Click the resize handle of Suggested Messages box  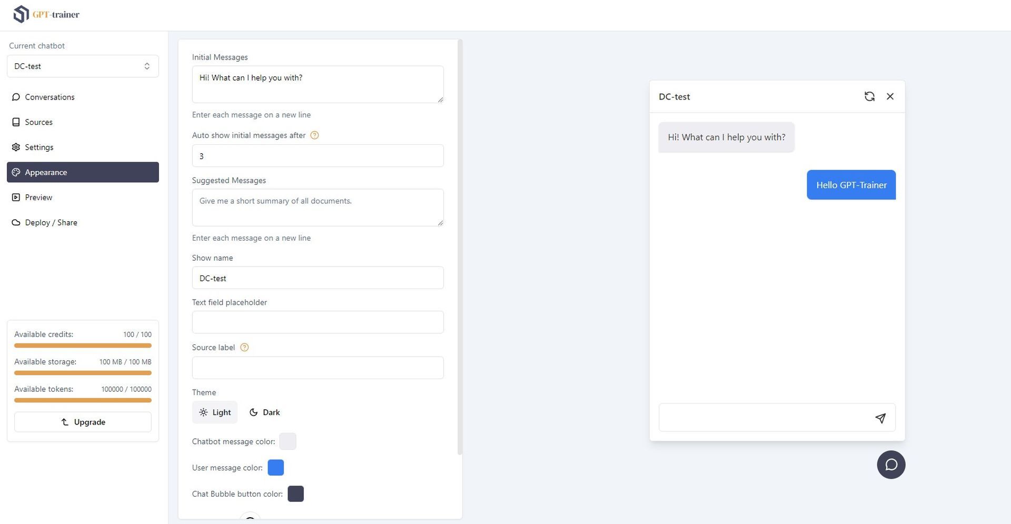(x=440, y=223)
